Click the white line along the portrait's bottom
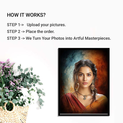This screenshot has width=123, height=123. tap(84, 114)
